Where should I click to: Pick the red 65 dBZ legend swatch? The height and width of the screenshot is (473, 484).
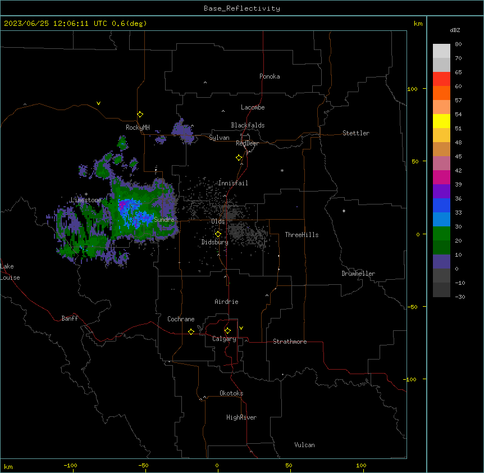coord(441,79)
